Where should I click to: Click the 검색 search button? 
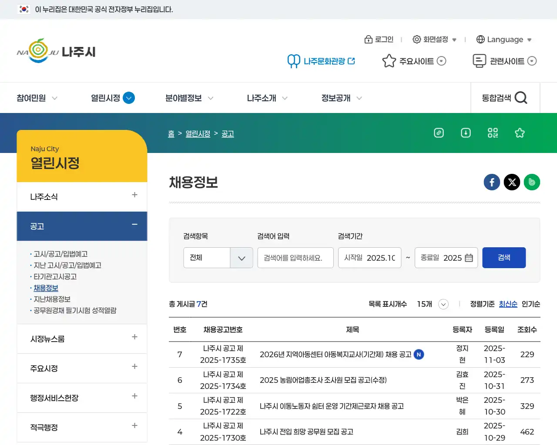coord(504,257)
